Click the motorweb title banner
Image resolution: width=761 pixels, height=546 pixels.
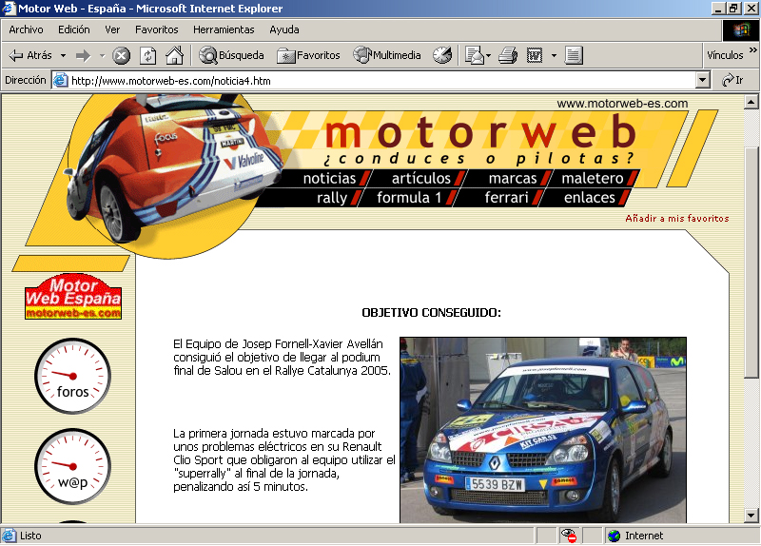click(480, 131)
